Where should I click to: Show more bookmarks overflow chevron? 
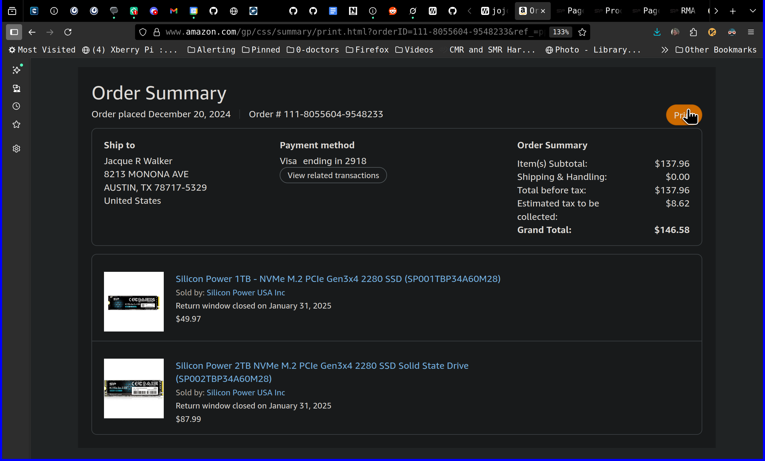(664, 50)
